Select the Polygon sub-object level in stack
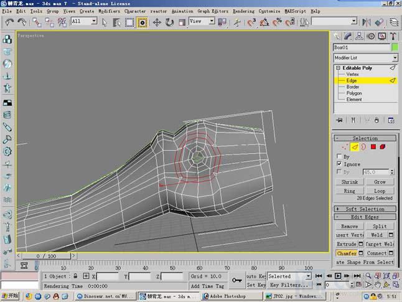The width and height of the screenshot is (402, 302). tap(354, 93)
